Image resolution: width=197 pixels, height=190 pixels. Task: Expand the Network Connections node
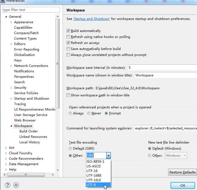11,66
